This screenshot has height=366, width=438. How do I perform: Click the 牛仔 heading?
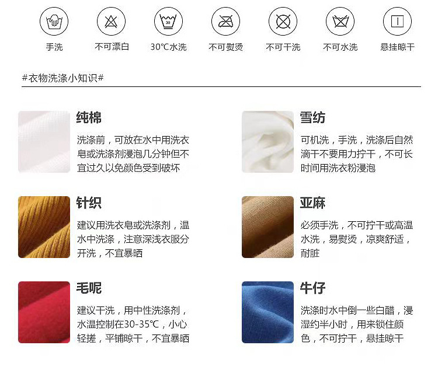tap(312, 288)
